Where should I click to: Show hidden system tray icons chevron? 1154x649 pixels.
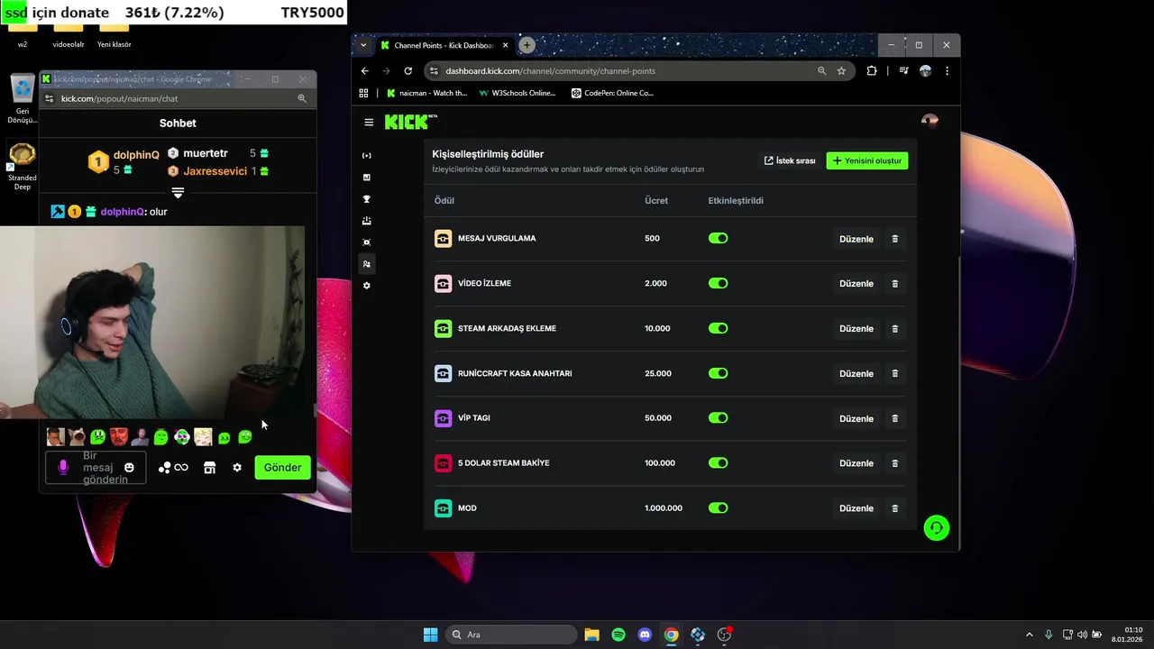tap(1030, 635)
